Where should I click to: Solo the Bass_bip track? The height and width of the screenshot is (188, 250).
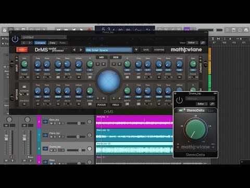(x=55, y=123)
